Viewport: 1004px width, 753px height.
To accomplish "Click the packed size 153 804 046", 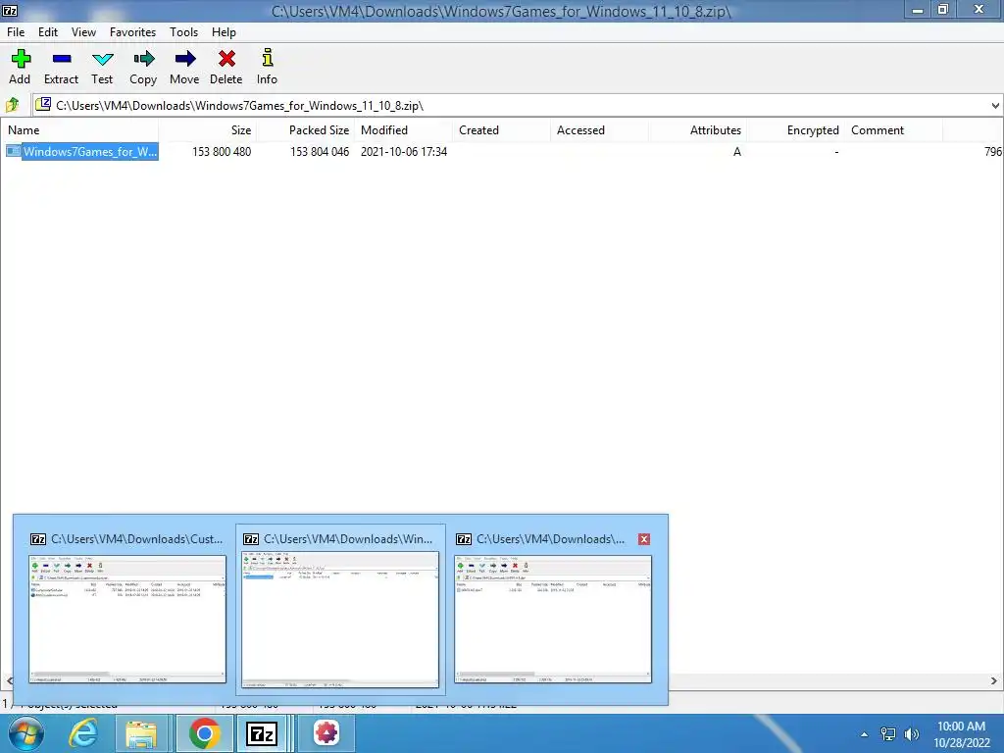I will click(x=320, y=152).
